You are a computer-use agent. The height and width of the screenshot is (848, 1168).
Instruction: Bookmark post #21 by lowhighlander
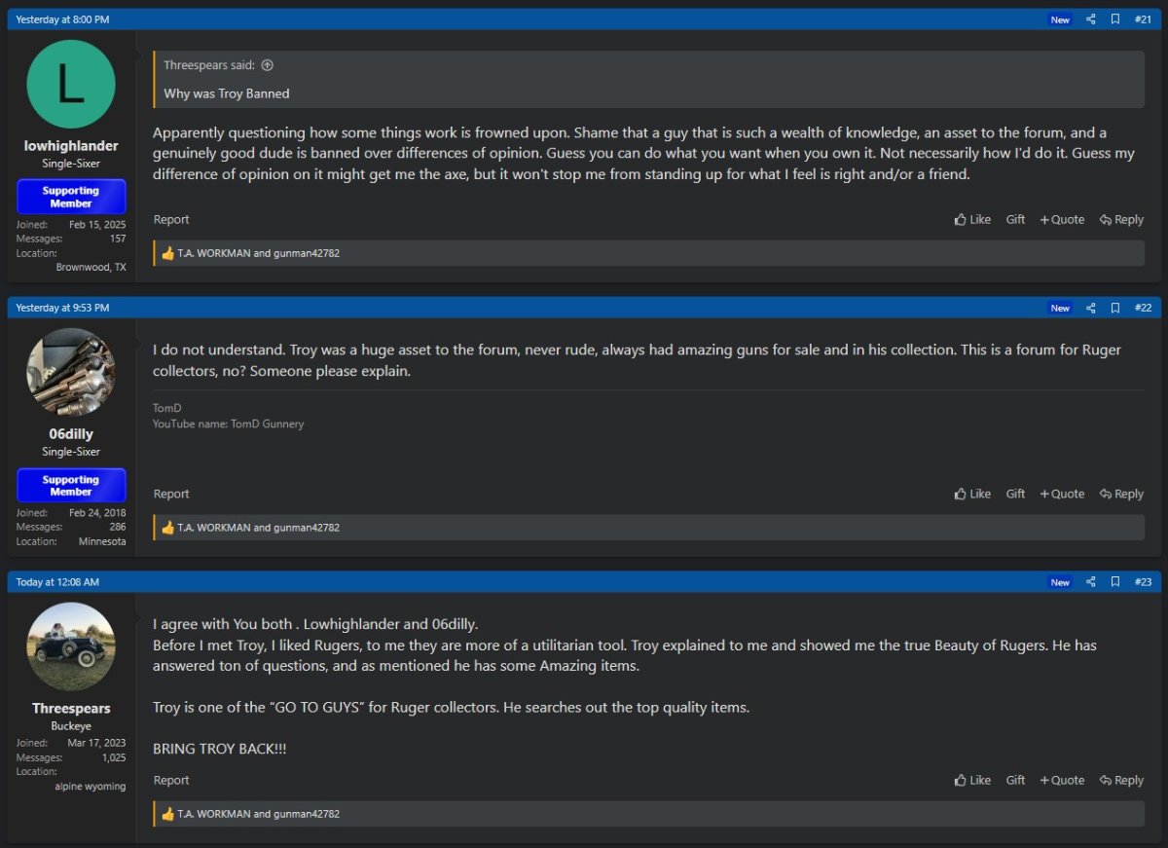point(1115,19)
